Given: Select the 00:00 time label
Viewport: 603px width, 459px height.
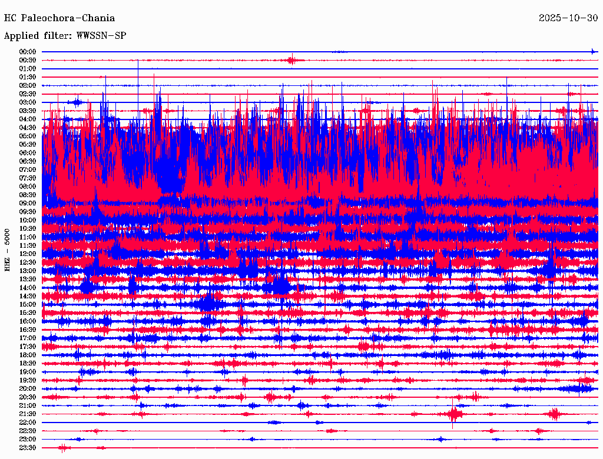Looking at the screenshot, I should [x=28, y=52].
